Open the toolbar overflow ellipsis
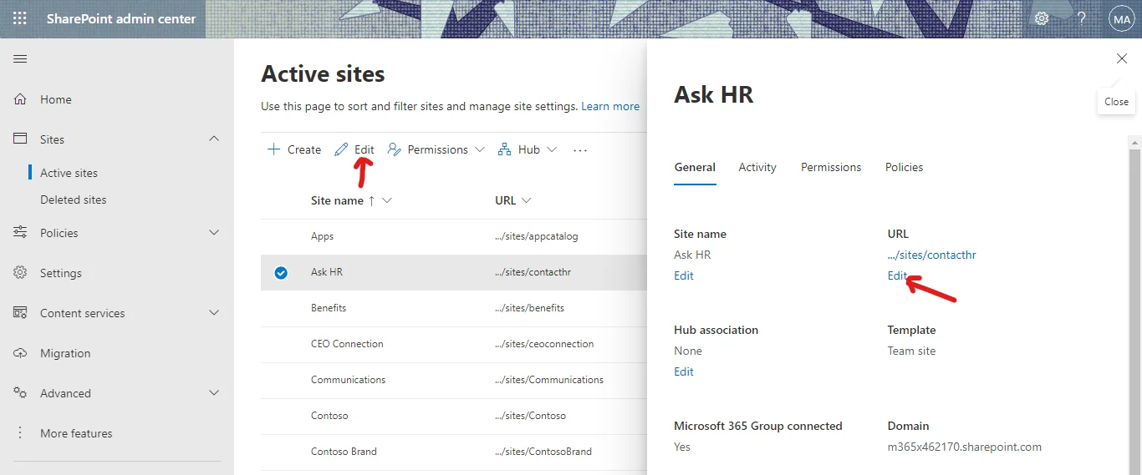 pyautogui.click(x=580, y=150)
